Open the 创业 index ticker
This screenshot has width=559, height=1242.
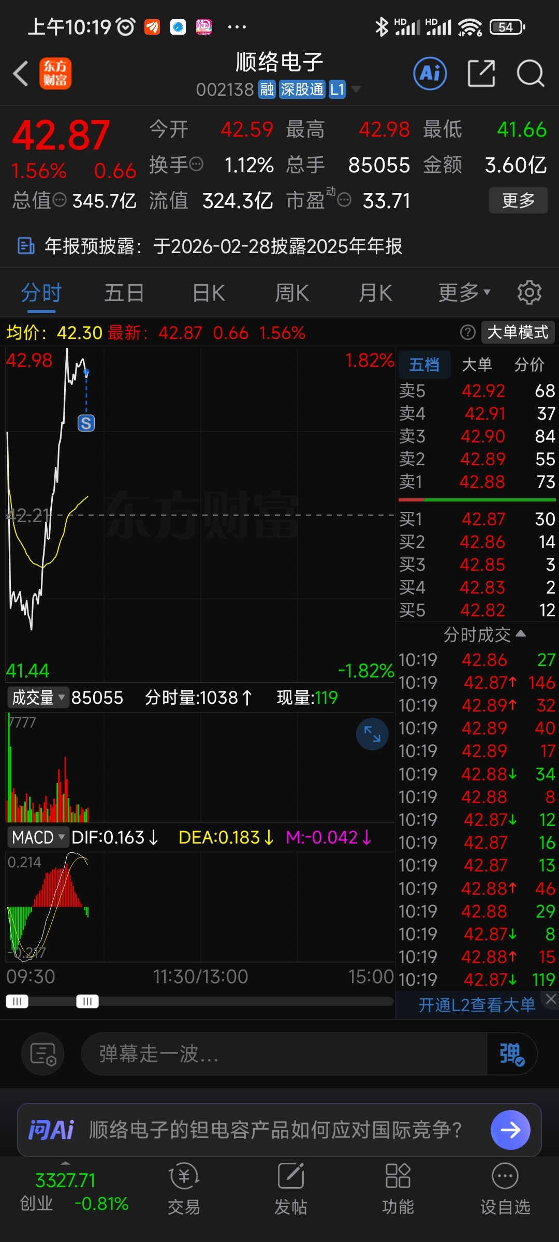pyautogui.click(x=74, y=1192)
